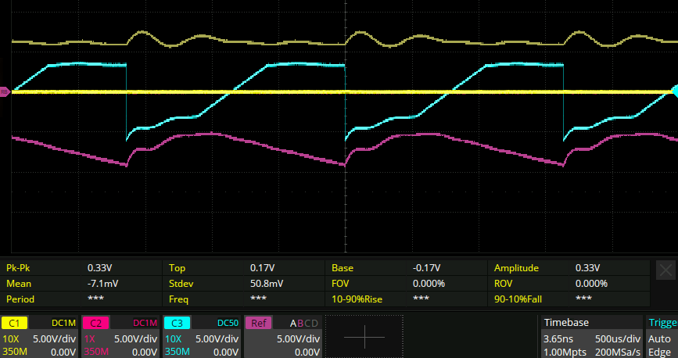Click the 500us/div timebase scale value
This screenshot has height=358, width=678.
point(618,338)
